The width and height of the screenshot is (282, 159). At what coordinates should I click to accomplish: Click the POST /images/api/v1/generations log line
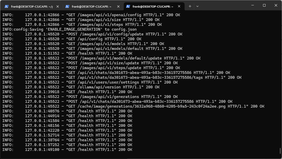[101, 97]
